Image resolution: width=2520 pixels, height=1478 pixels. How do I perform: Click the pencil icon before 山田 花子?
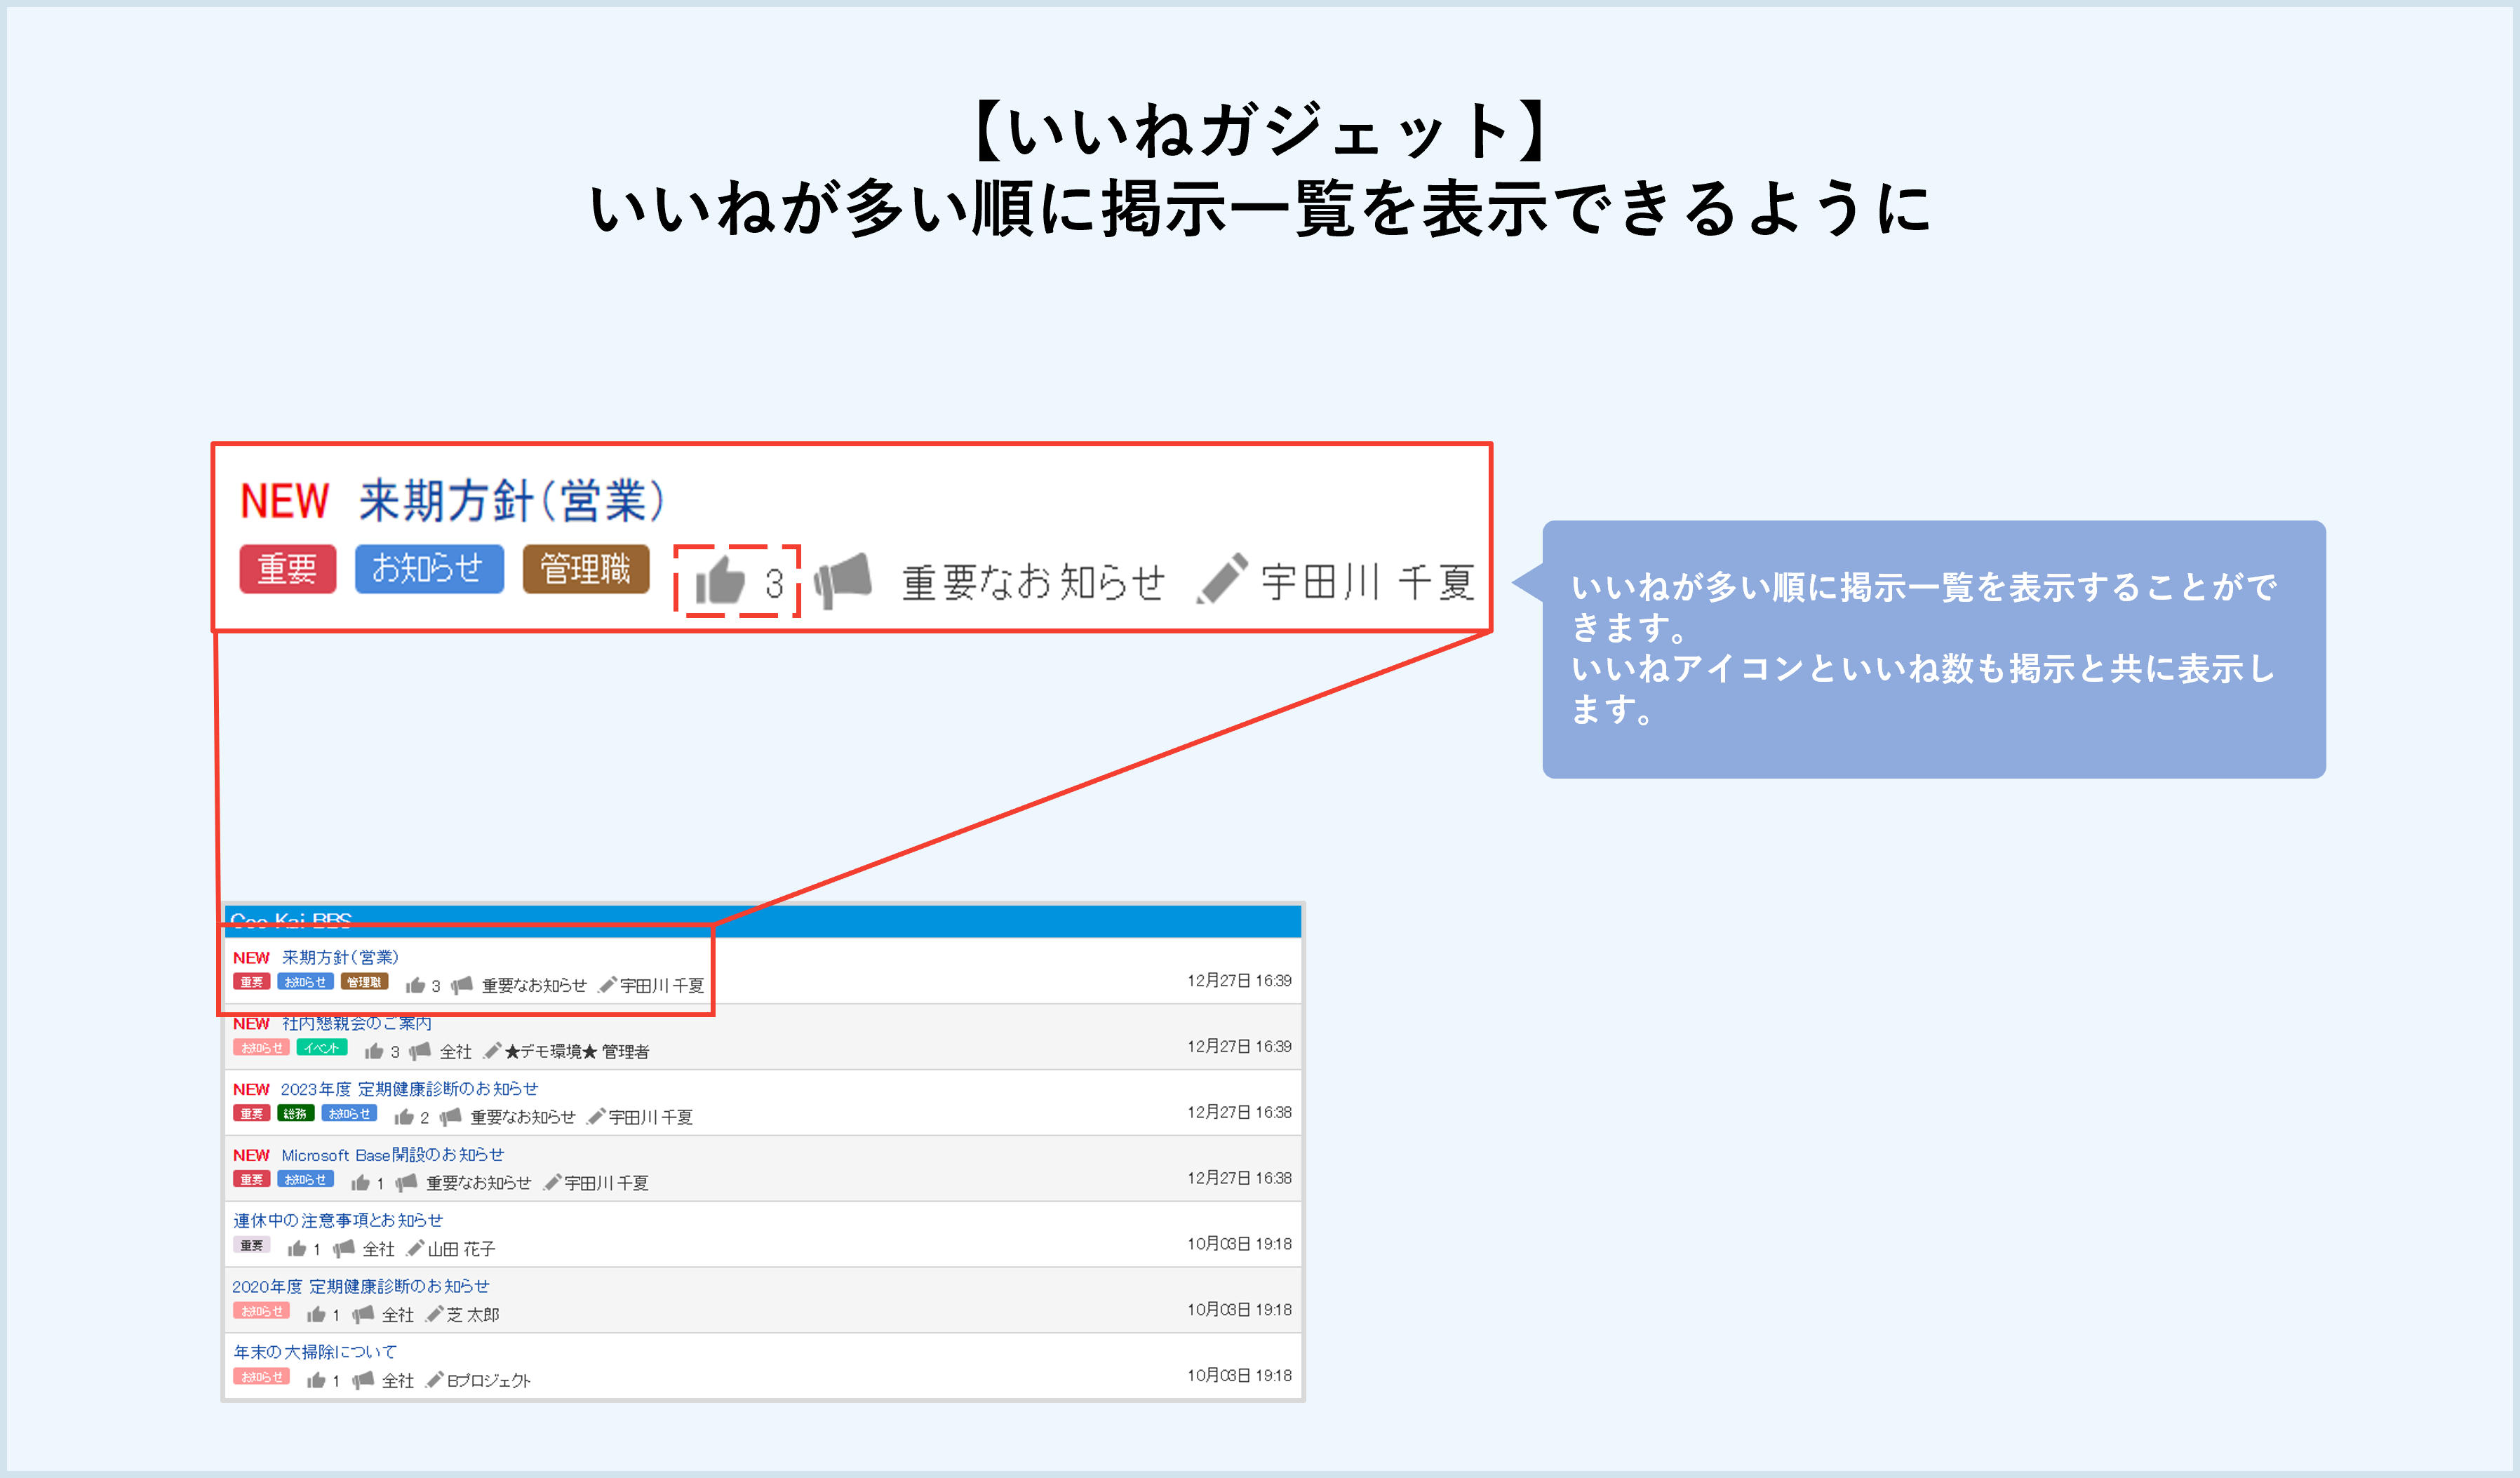tap(415, 1248)
